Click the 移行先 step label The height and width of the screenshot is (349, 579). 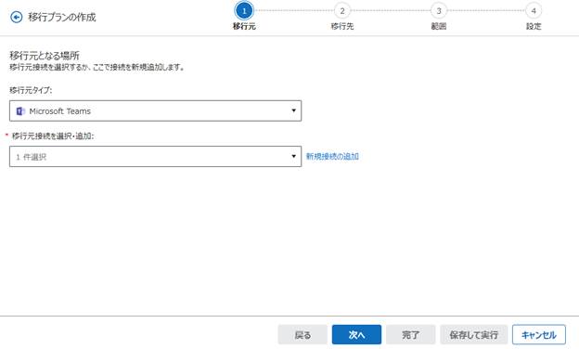coord(342,26)
